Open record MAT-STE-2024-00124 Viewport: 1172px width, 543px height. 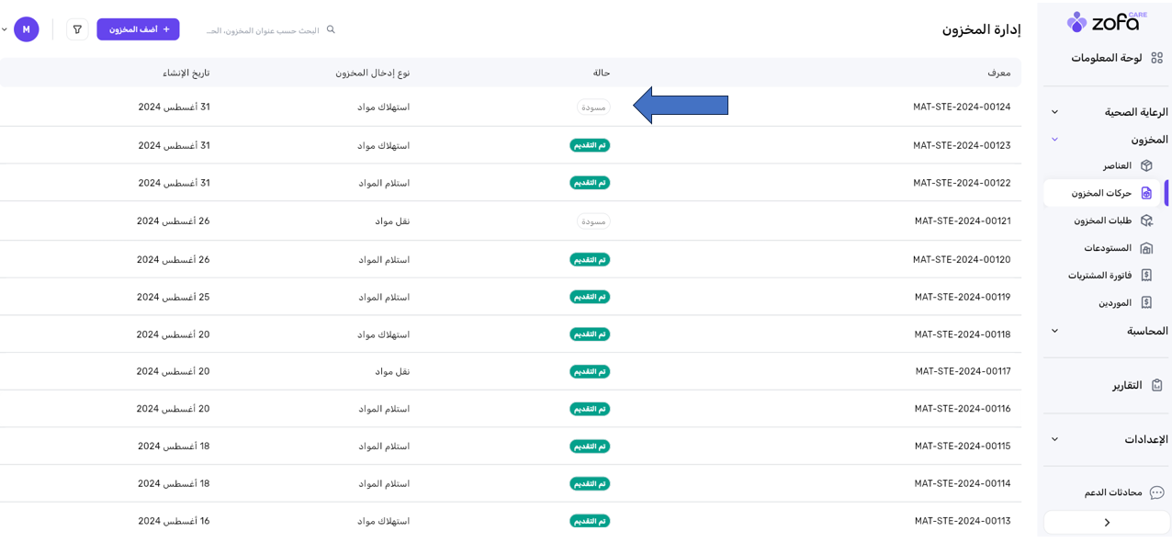pyautogui.click(x=961, y=107)
